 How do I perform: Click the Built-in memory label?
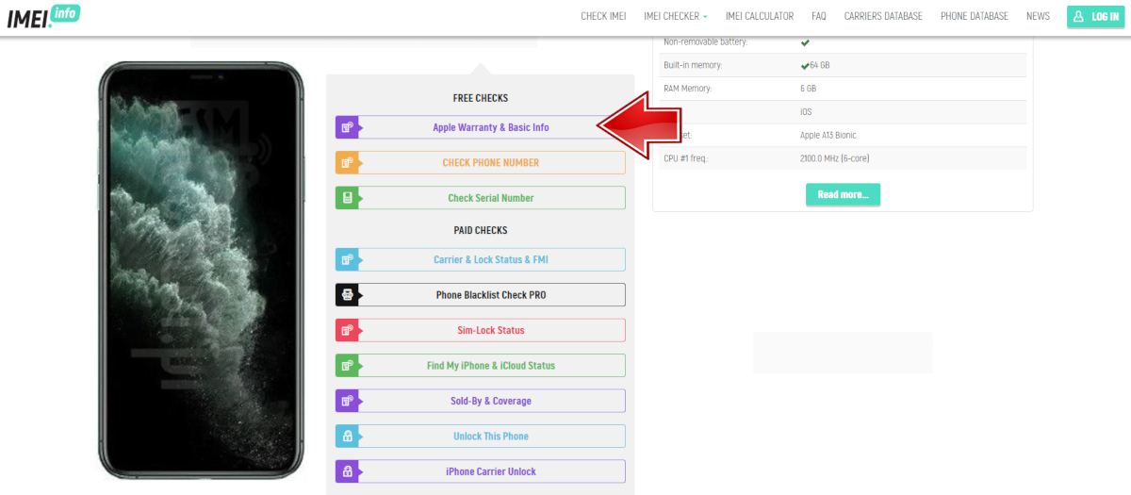pos(693,65)
